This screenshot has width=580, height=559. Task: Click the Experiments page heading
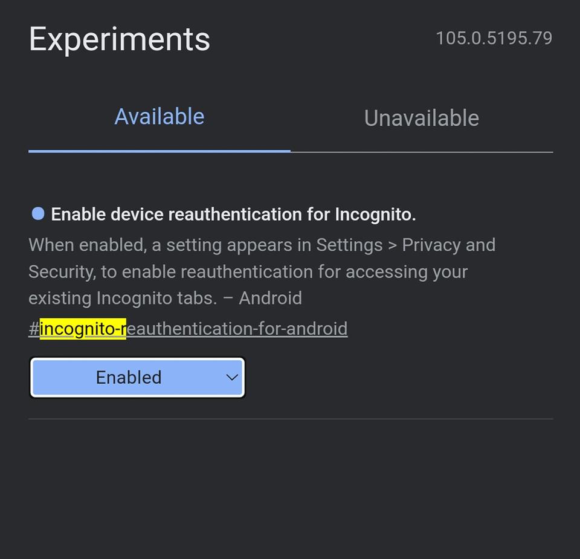120,39
